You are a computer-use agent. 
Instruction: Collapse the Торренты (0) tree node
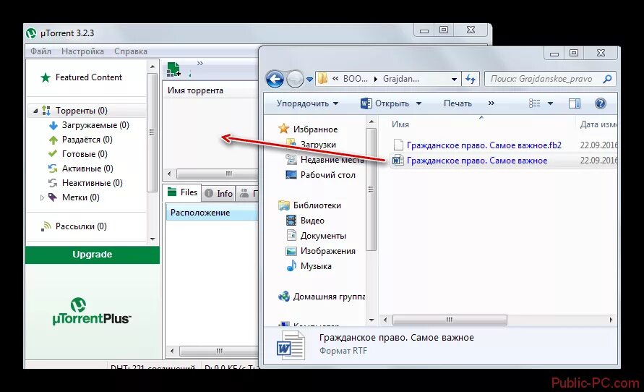35,111
